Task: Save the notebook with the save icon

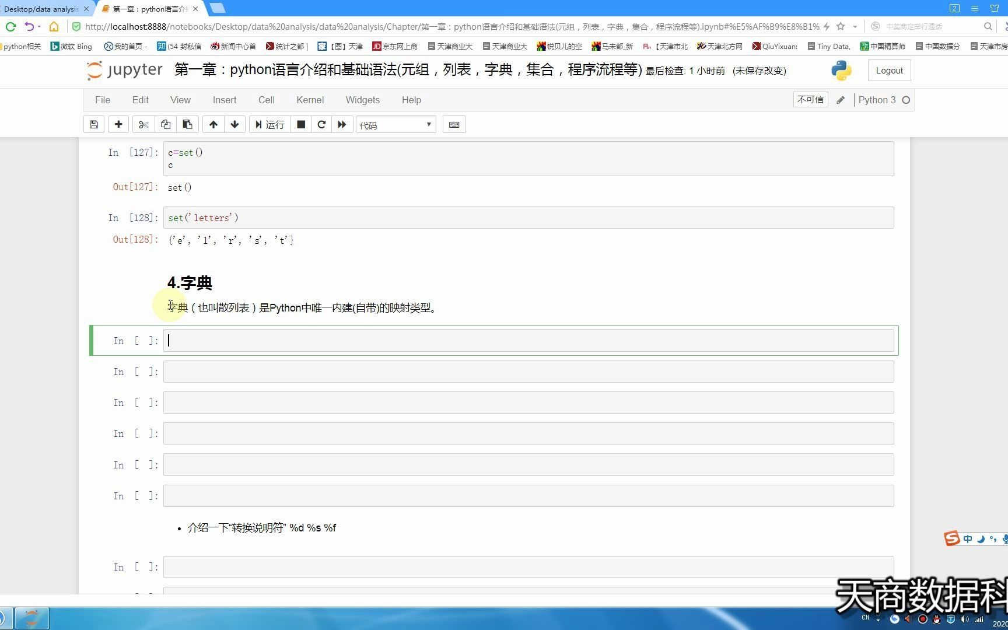Action: click(x=94, y=124)
